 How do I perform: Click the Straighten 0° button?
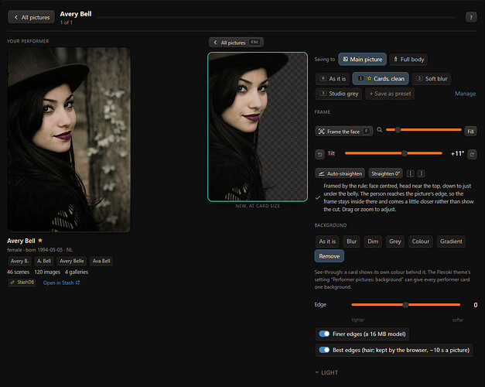click(385, 173)
